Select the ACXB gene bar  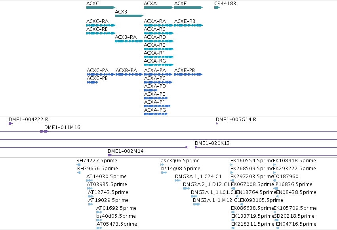129,16
